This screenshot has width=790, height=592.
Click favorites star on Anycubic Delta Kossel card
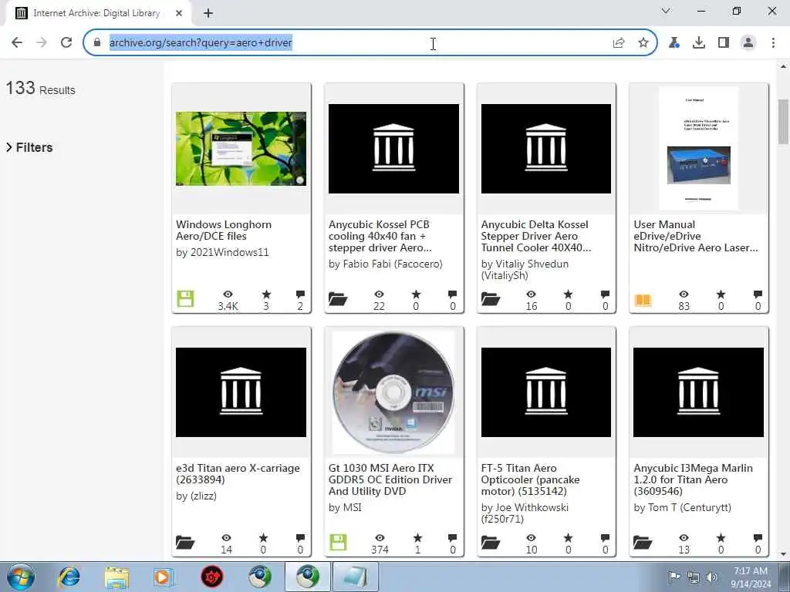coord(569,294)
